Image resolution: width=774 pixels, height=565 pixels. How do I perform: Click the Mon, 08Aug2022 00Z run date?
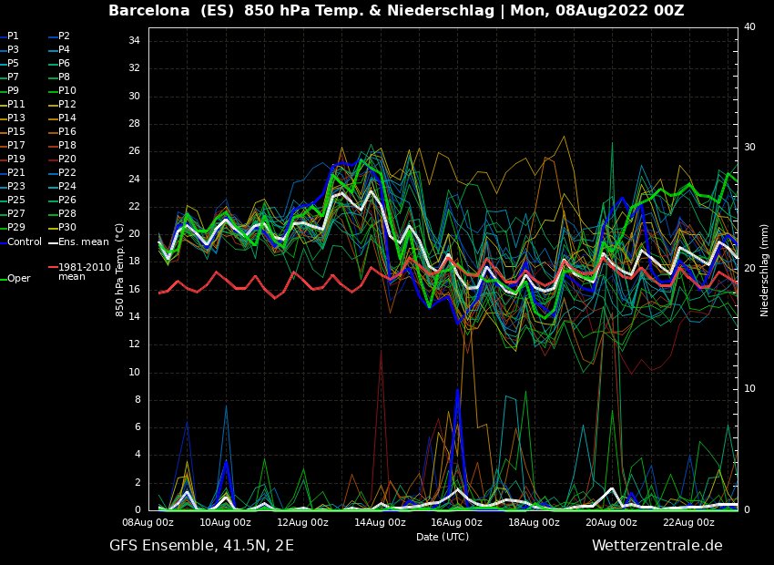coord(597,11)
